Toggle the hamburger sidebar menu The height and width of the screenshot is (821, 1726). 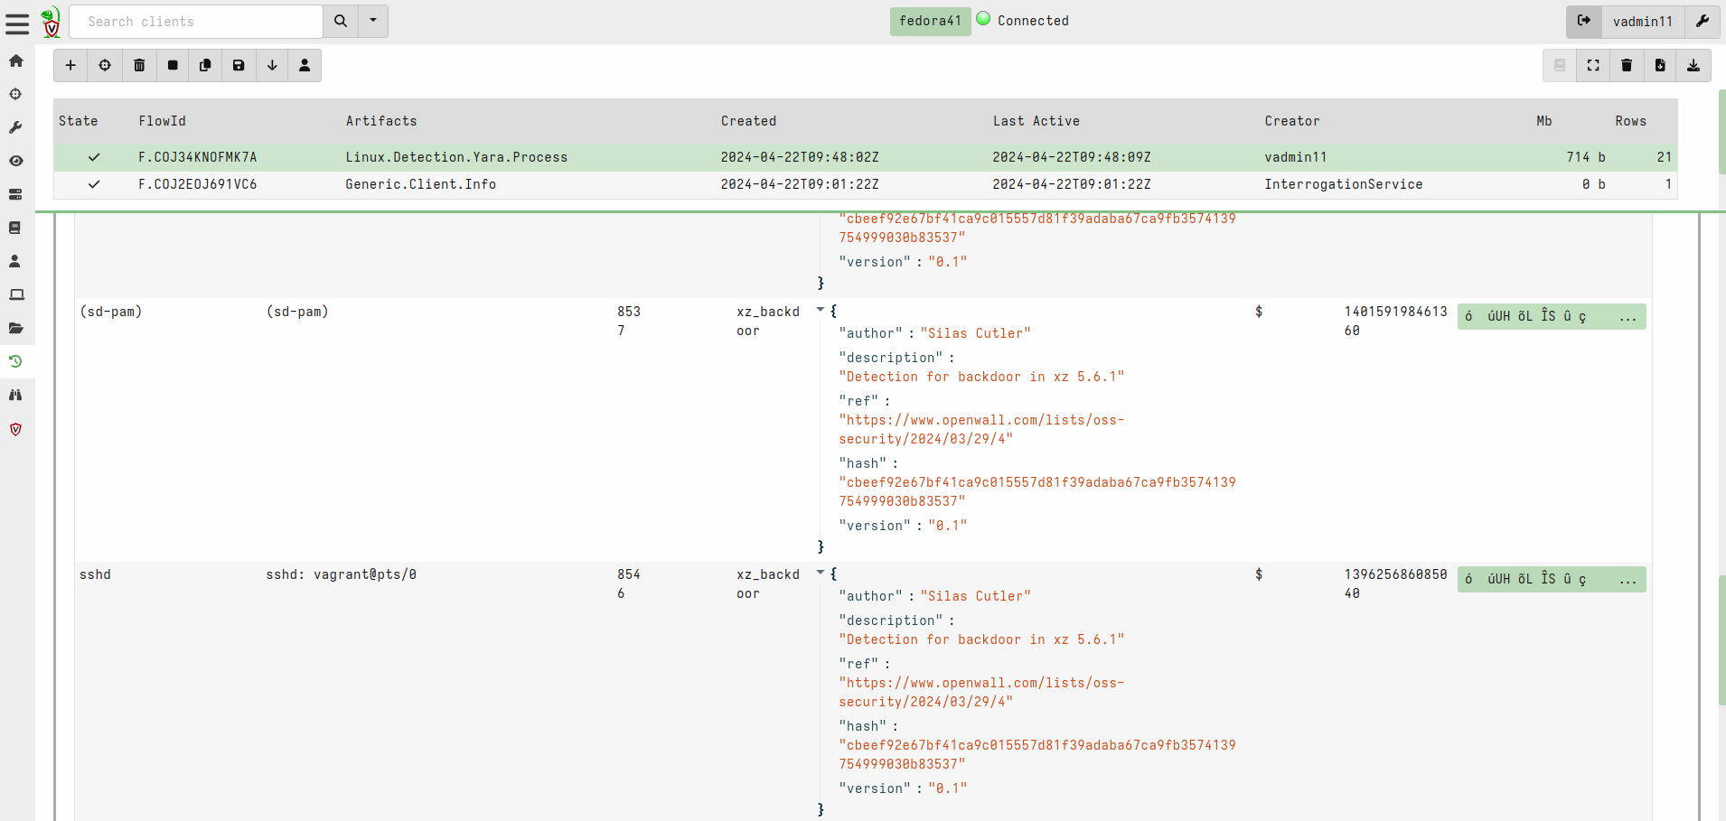point(17,23)
